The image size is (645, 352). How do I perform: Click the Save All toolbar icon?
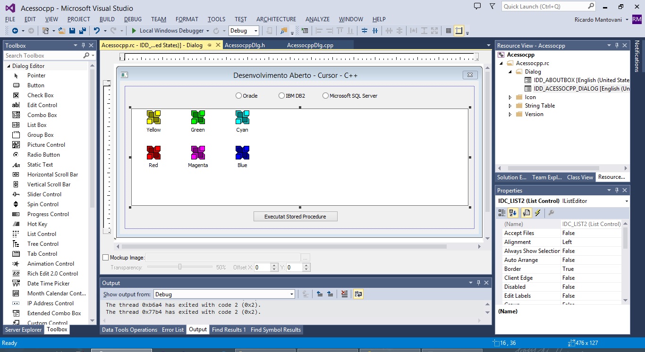83,31
